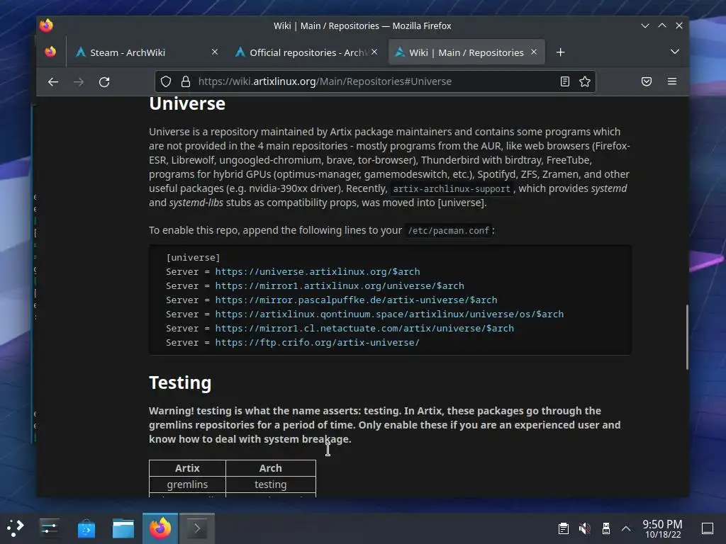Open artixlinux.qontinuum.space universe link
This screenshot has height=544, width=726.
pyautogui.click(x=389, y=314)
